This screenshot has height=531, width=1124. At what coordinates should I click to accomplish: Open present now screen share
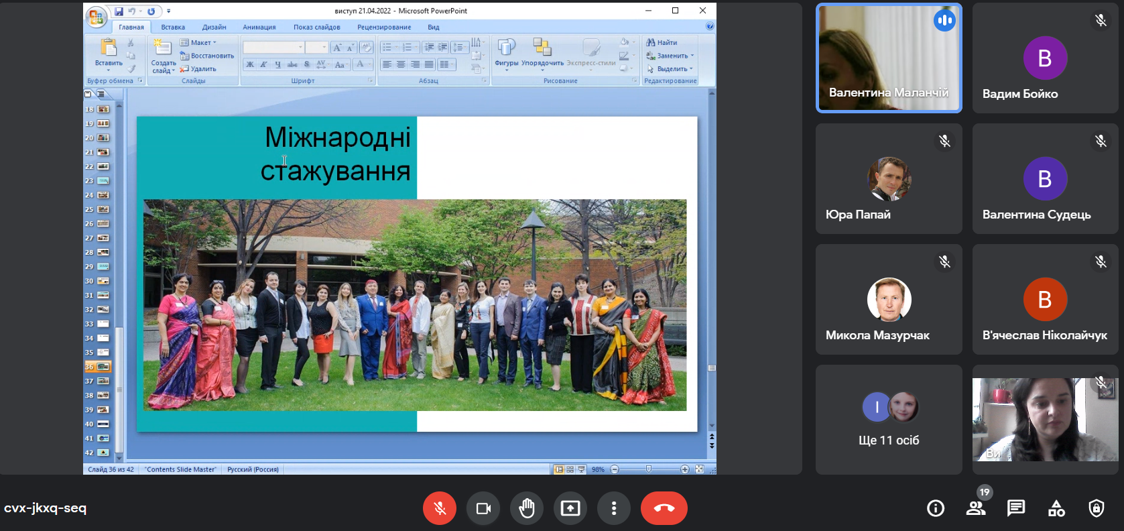point(570,508)
